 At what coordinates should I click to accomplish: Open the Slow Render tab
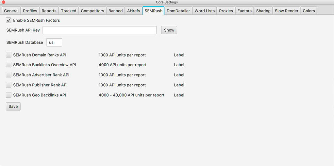click(287, 11)
